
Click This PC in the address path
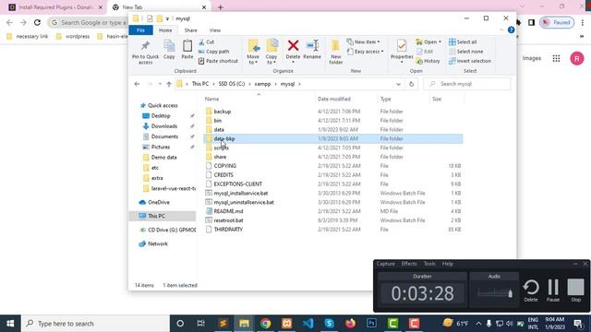point(200,84)
